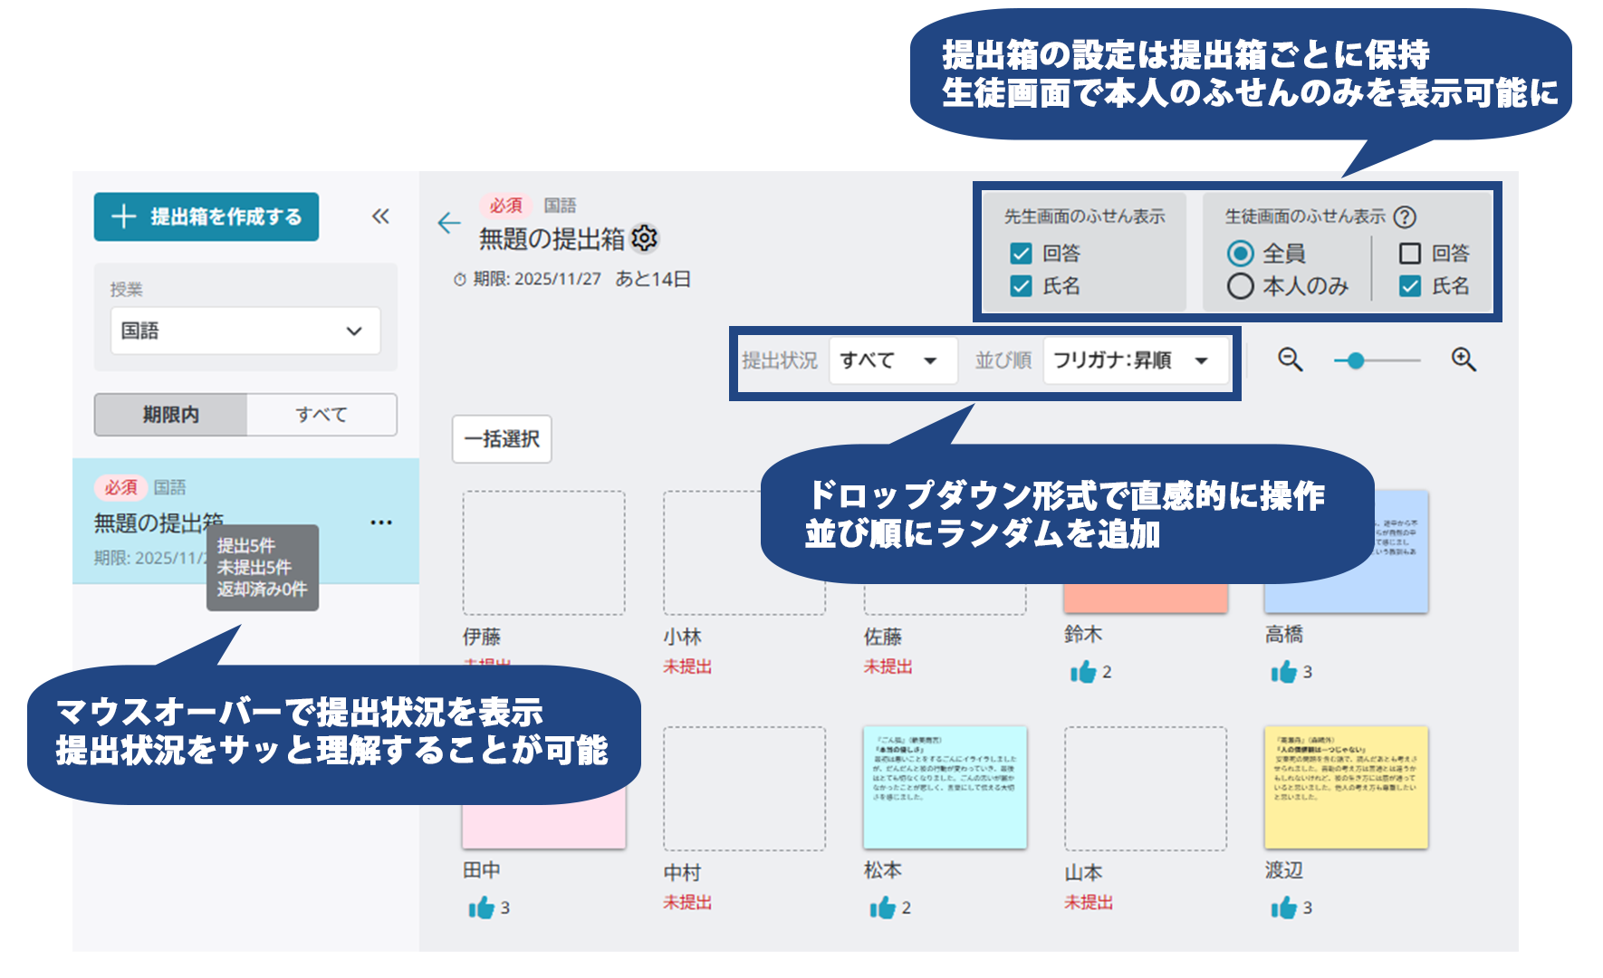The height and width of the screenshot is (978, 1603).
Task: Click the thumbs-up icon under 渡辺
Action: 1282,906
